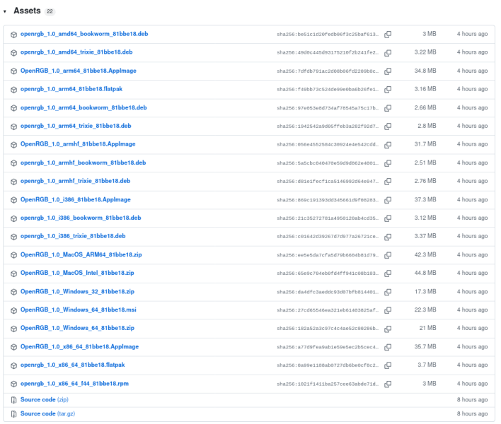Screen dimensions: 501x424
Task: Copy SHA256 for OpenRGB_1.0_MacOS_Intel_81bbe18.zip
Action: coord(388,273)
